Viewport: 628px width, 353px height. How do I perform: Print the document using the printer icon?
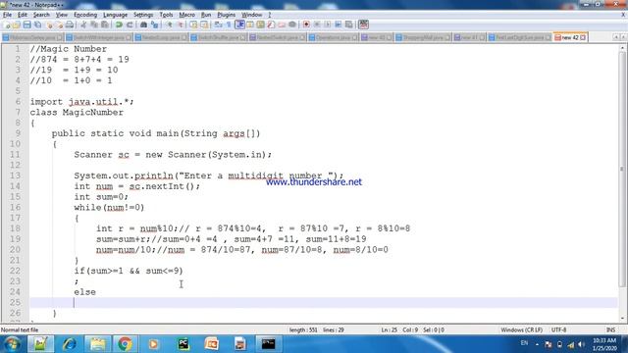click(x=70, y=25)
